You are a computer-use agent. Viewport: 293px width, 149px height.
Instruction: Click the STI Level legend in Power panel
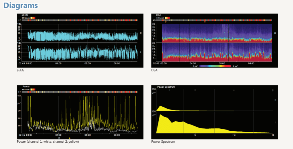pos(33,89)
